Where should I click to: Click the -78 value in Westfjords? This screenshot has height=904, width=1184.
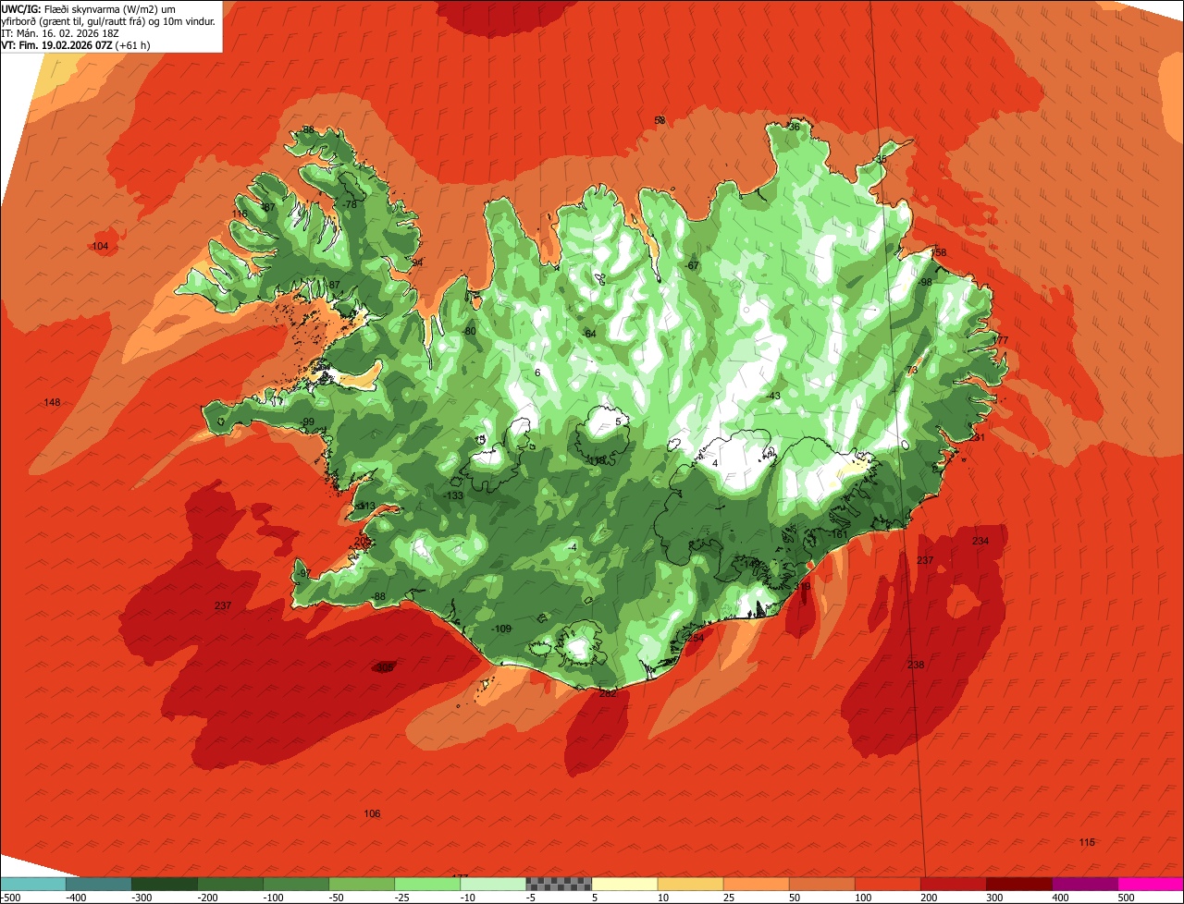(x=349, y=204)
